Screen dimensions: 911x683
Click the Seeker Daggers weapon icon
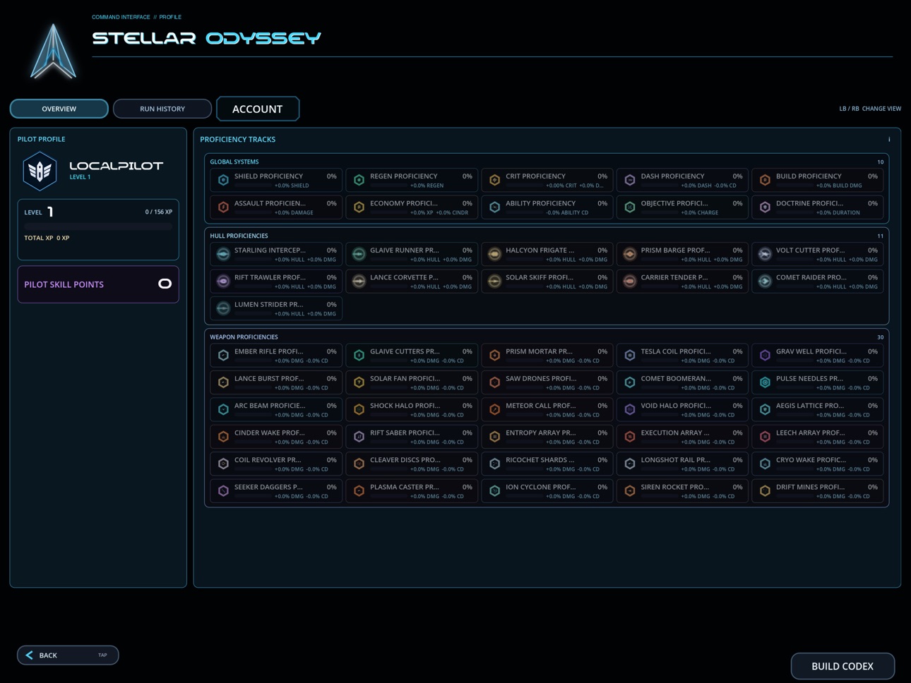pyautogui.click(x=223, y=490)
